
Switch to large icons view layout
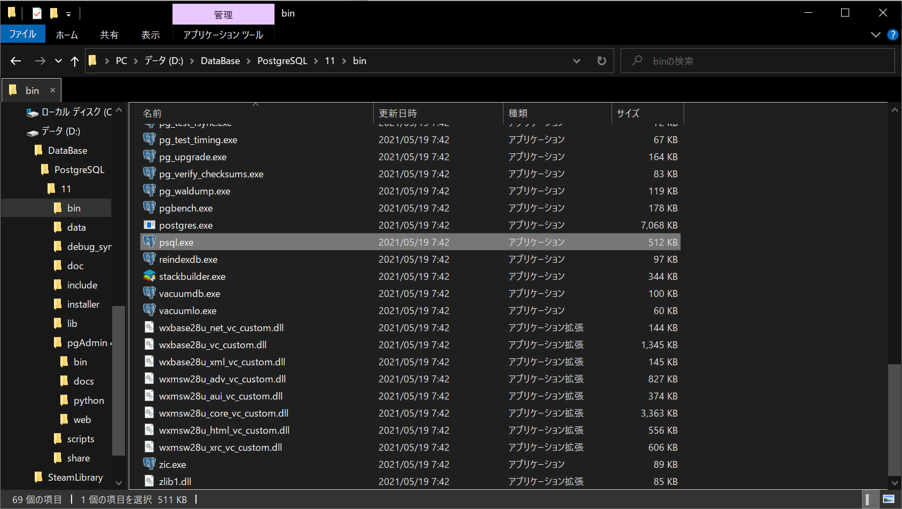[889, 499]
